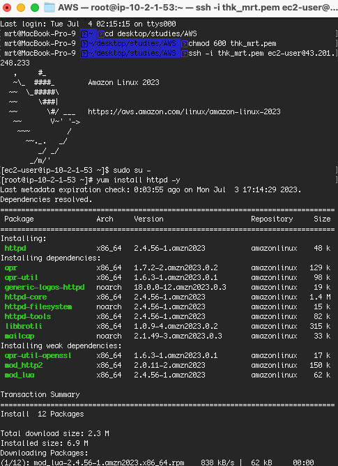Click the 'Transaction Summary' heading
338x466 pixels.
(40, 395)
